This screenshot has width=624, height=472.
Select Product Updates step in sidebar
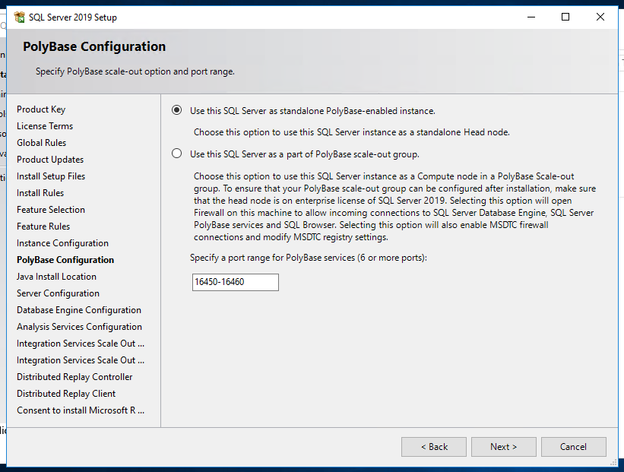coord(50,160)
